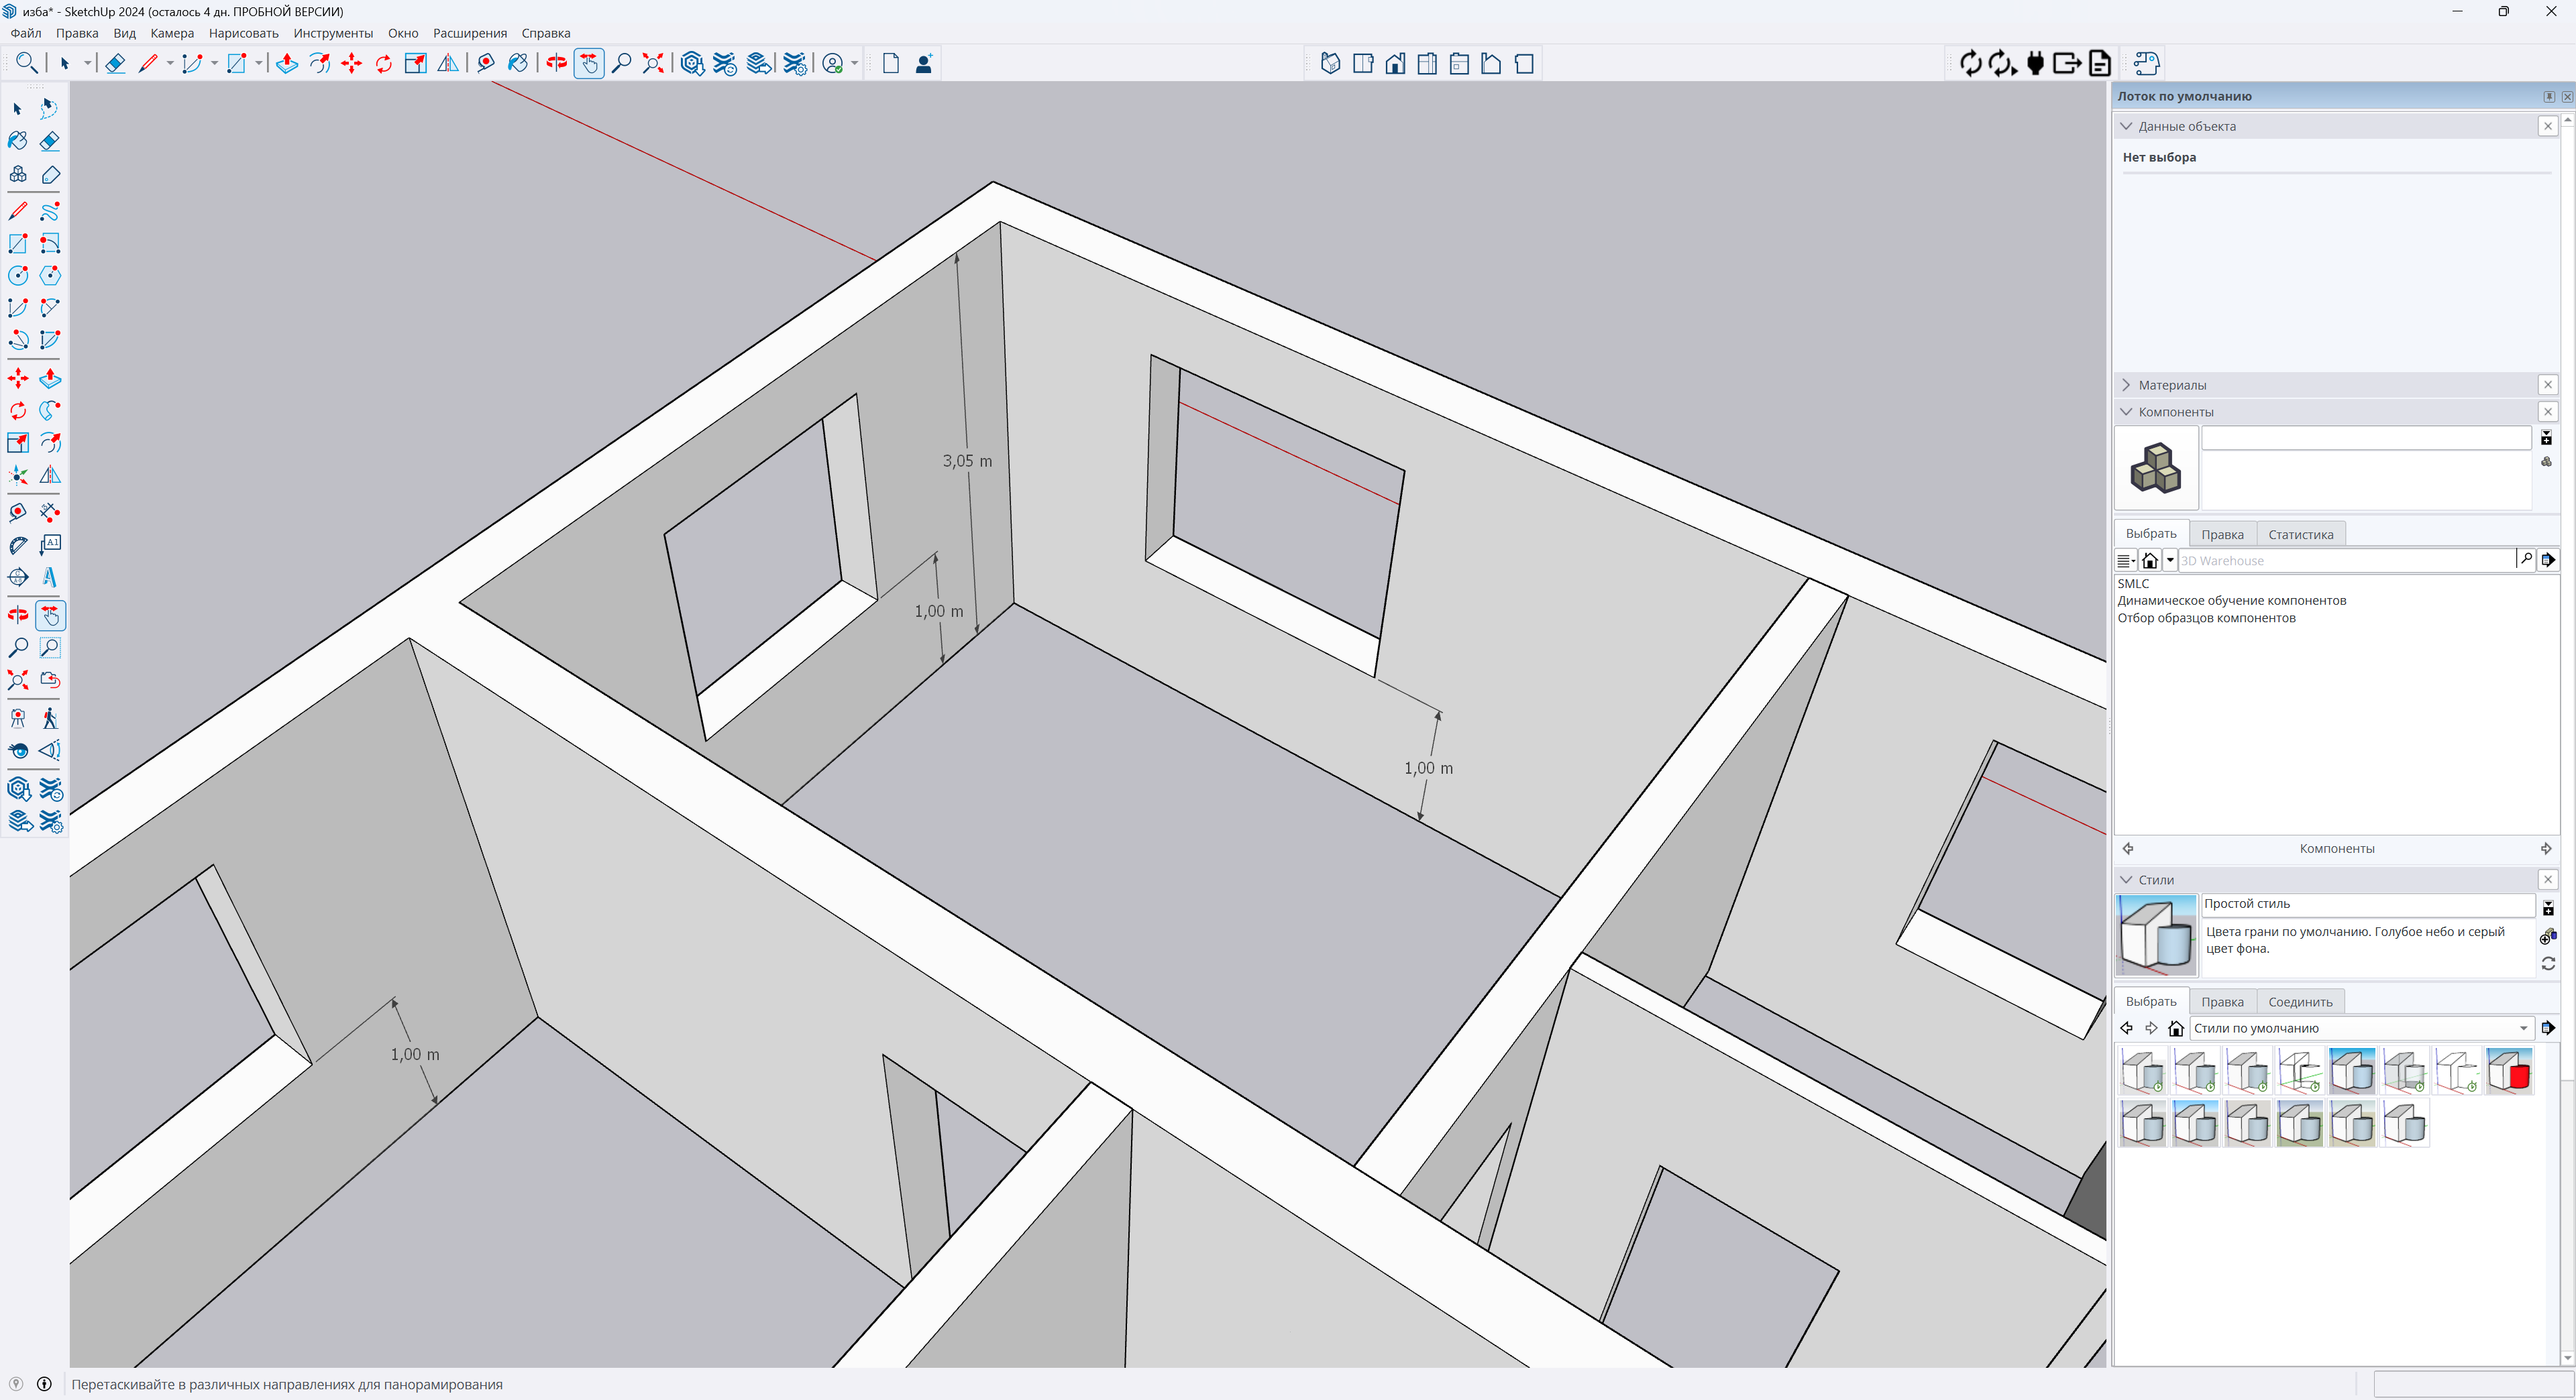Click Zoom Extents in top toolbar
Image resolution: width=2576 pixels, height=1400 pixels.
coord(653,64)
